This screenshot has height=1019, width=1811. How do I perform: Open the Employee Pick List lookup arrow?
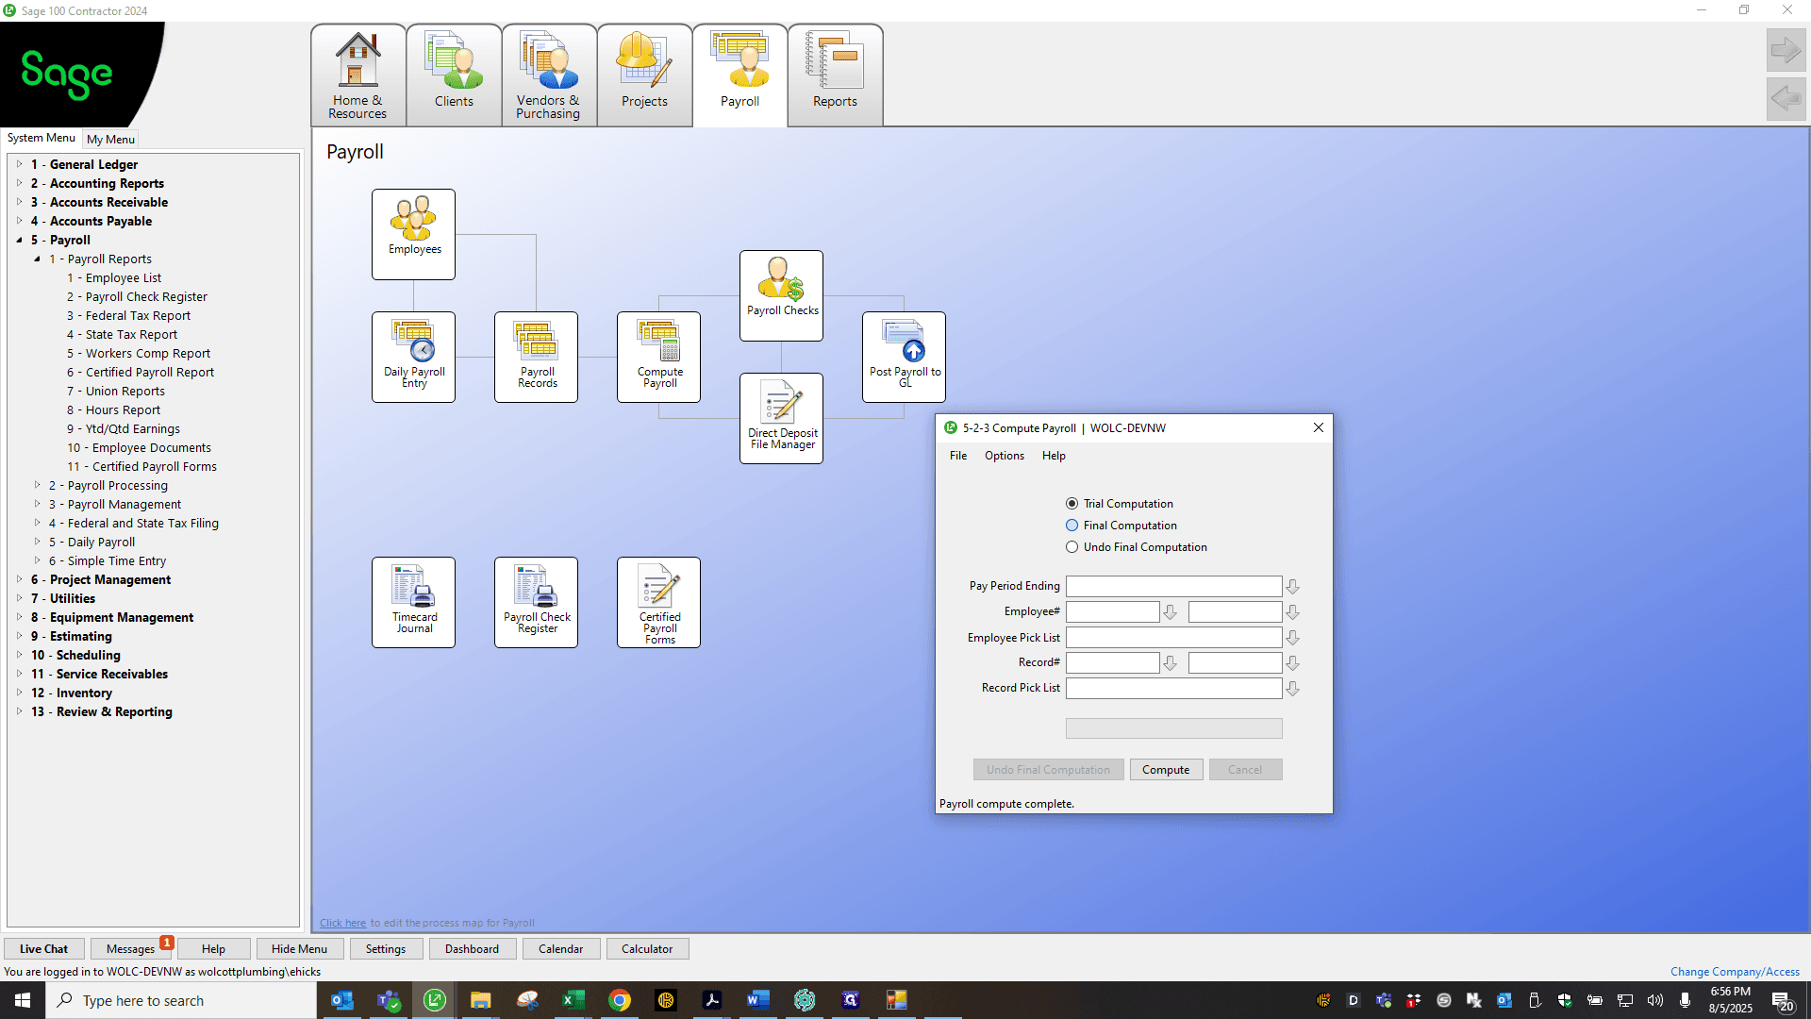pos(1292,638)
